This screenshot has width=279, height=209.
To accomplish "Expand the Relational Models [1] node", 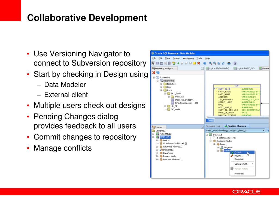I will pos(157,147).
